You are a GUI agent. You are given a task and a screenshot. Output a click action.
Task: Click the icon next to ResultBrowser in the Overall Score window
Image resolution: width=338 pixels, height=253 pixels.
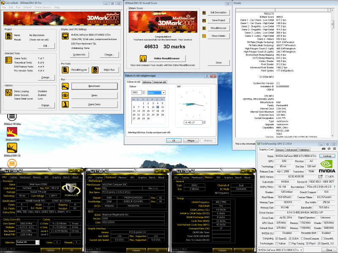click(x=204, y=28)
